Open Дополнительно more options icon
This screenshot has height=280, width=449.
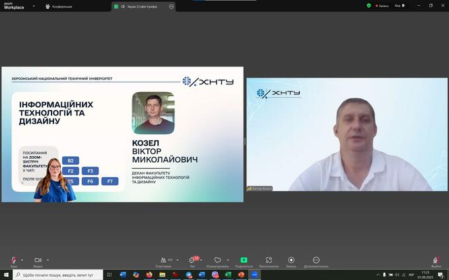click(316, 261)
